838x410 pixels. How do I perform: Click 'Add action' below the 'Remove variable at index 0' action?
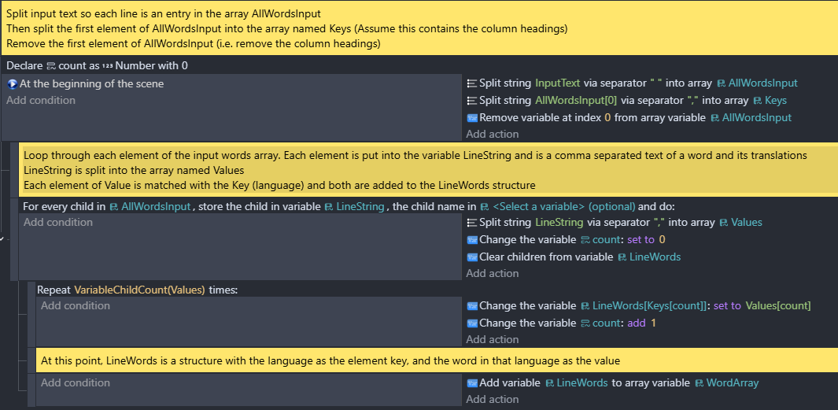(493, 134)
